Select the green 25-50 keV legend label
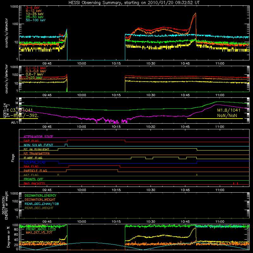Image resolution: width=253 pixels, height=253 pixels. (35, 17)
